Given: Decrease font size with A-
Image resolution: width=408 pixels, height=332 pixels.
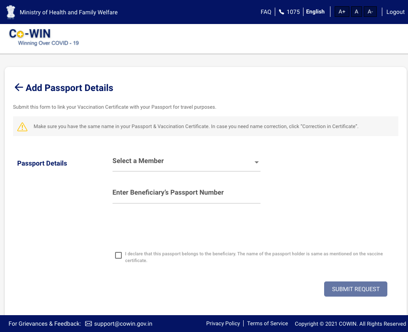Looking at the screenshot, I should click(370, 12).
